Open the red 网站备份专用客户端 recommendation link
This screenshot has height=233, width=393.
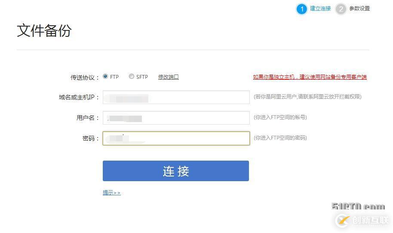coord(310,77)
